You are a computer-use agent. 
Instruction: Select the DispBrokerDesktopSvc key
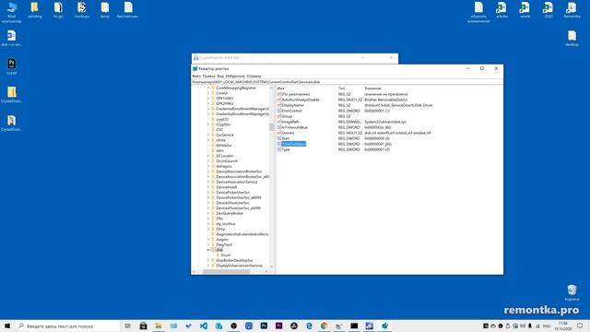(x=234, y=260)
